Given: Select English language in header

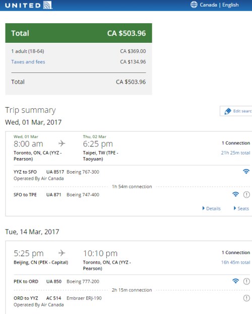Looking at the screenshot, I should click(x=230, y=5).
